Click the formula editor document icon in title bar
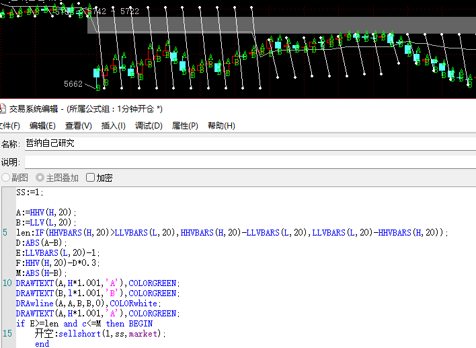The height and width of the screenshot is (348, 476). (x=3, y=109)
